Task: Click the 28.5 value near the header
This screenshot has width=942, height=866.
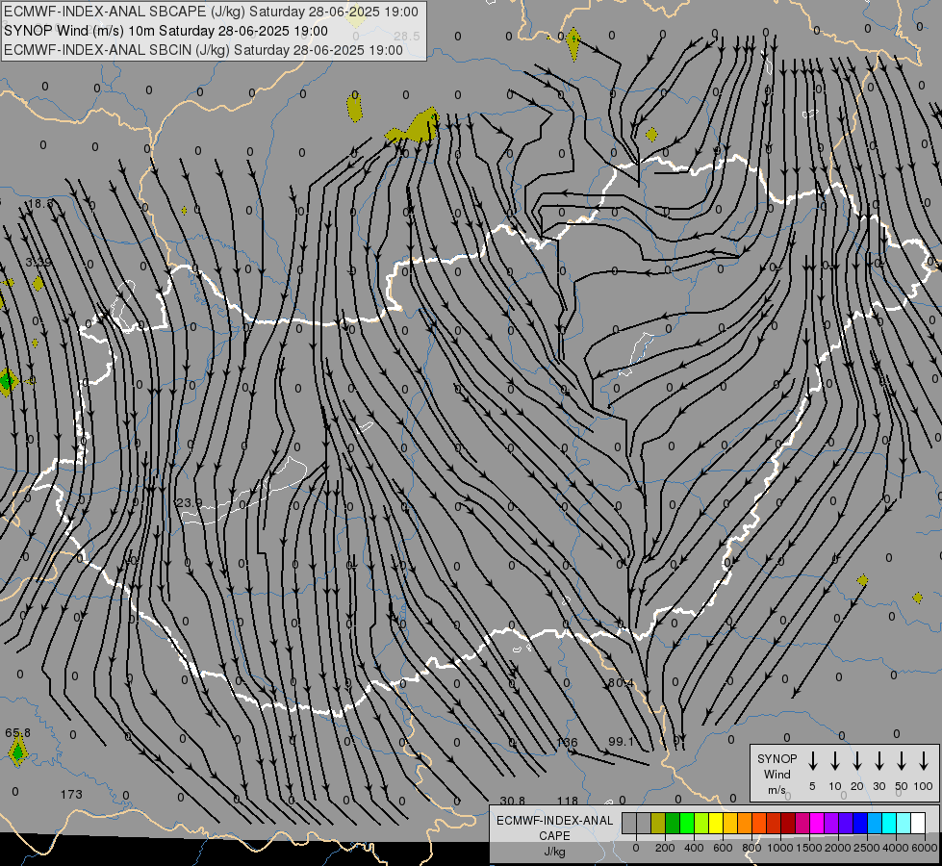Action: 407,36
